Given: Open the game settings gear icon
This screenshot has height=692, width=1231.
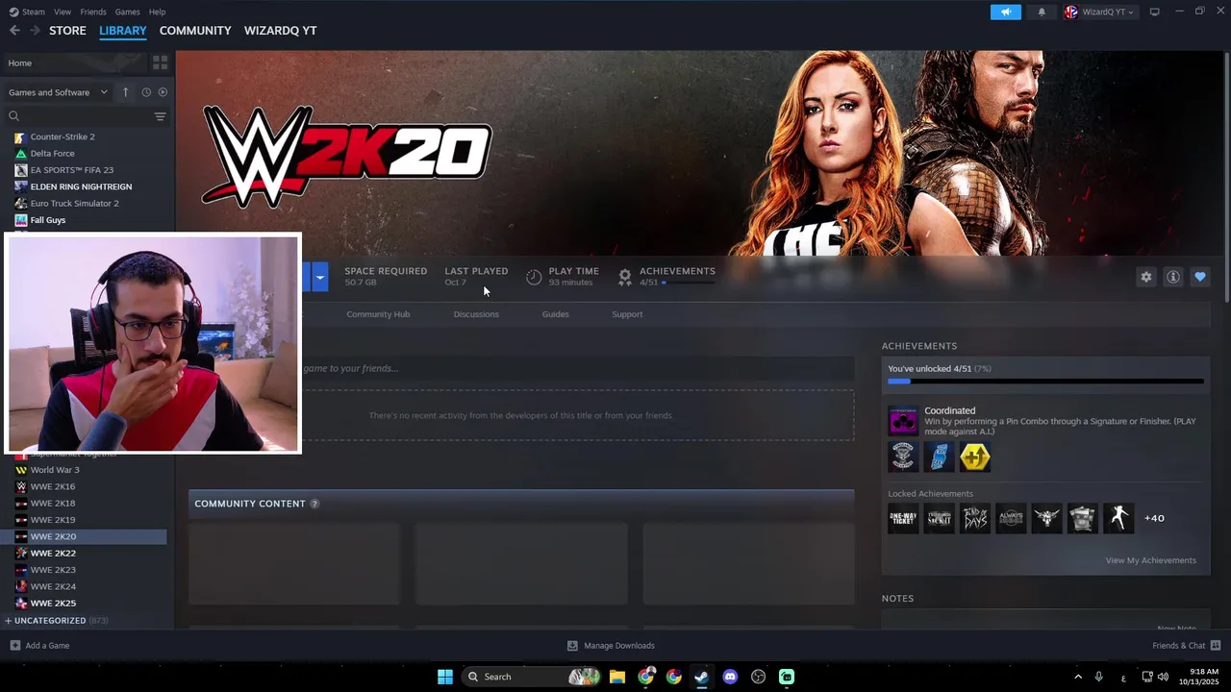Looking at the screenshot, I should point(1145,277).
